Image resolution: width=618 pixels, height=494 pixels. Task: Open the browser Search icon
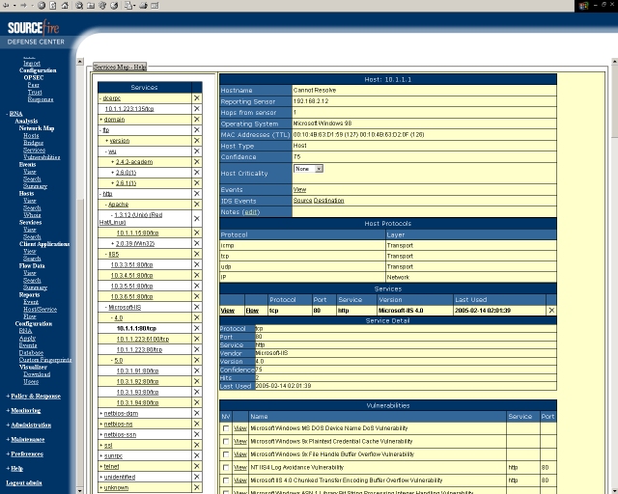tap(79, 6)
